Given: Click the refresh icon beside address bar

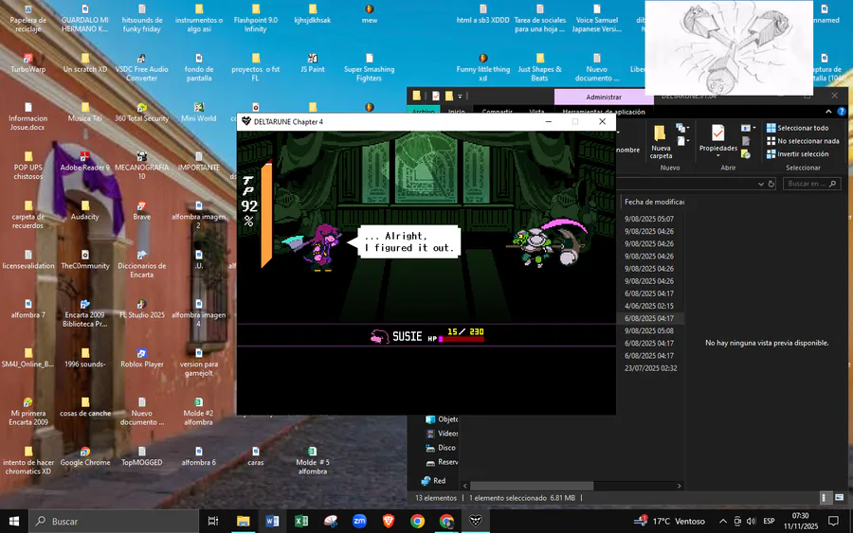Looking at the screenshot, I should click(771, 184).
